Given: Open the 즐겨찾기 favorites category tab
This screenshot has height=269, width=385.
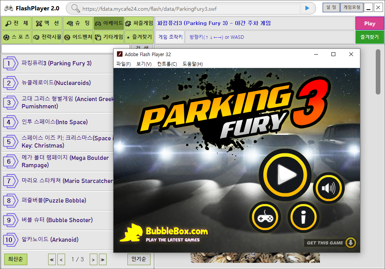Looking at the screenshot, I should 139,37.
